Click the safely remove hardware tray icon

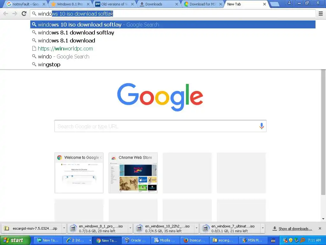click(x=297, y=241)
